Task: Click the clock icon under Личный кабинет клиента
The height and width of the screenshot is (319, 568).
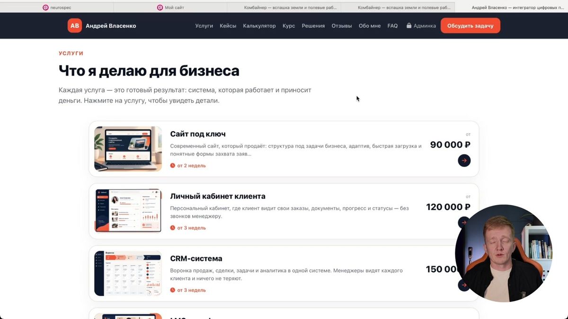Action: [173, 228]
